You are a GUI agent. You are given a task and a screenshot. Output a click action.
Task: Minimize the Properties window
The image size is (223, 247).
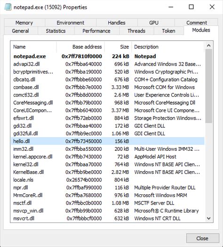[x=171, y=7]
